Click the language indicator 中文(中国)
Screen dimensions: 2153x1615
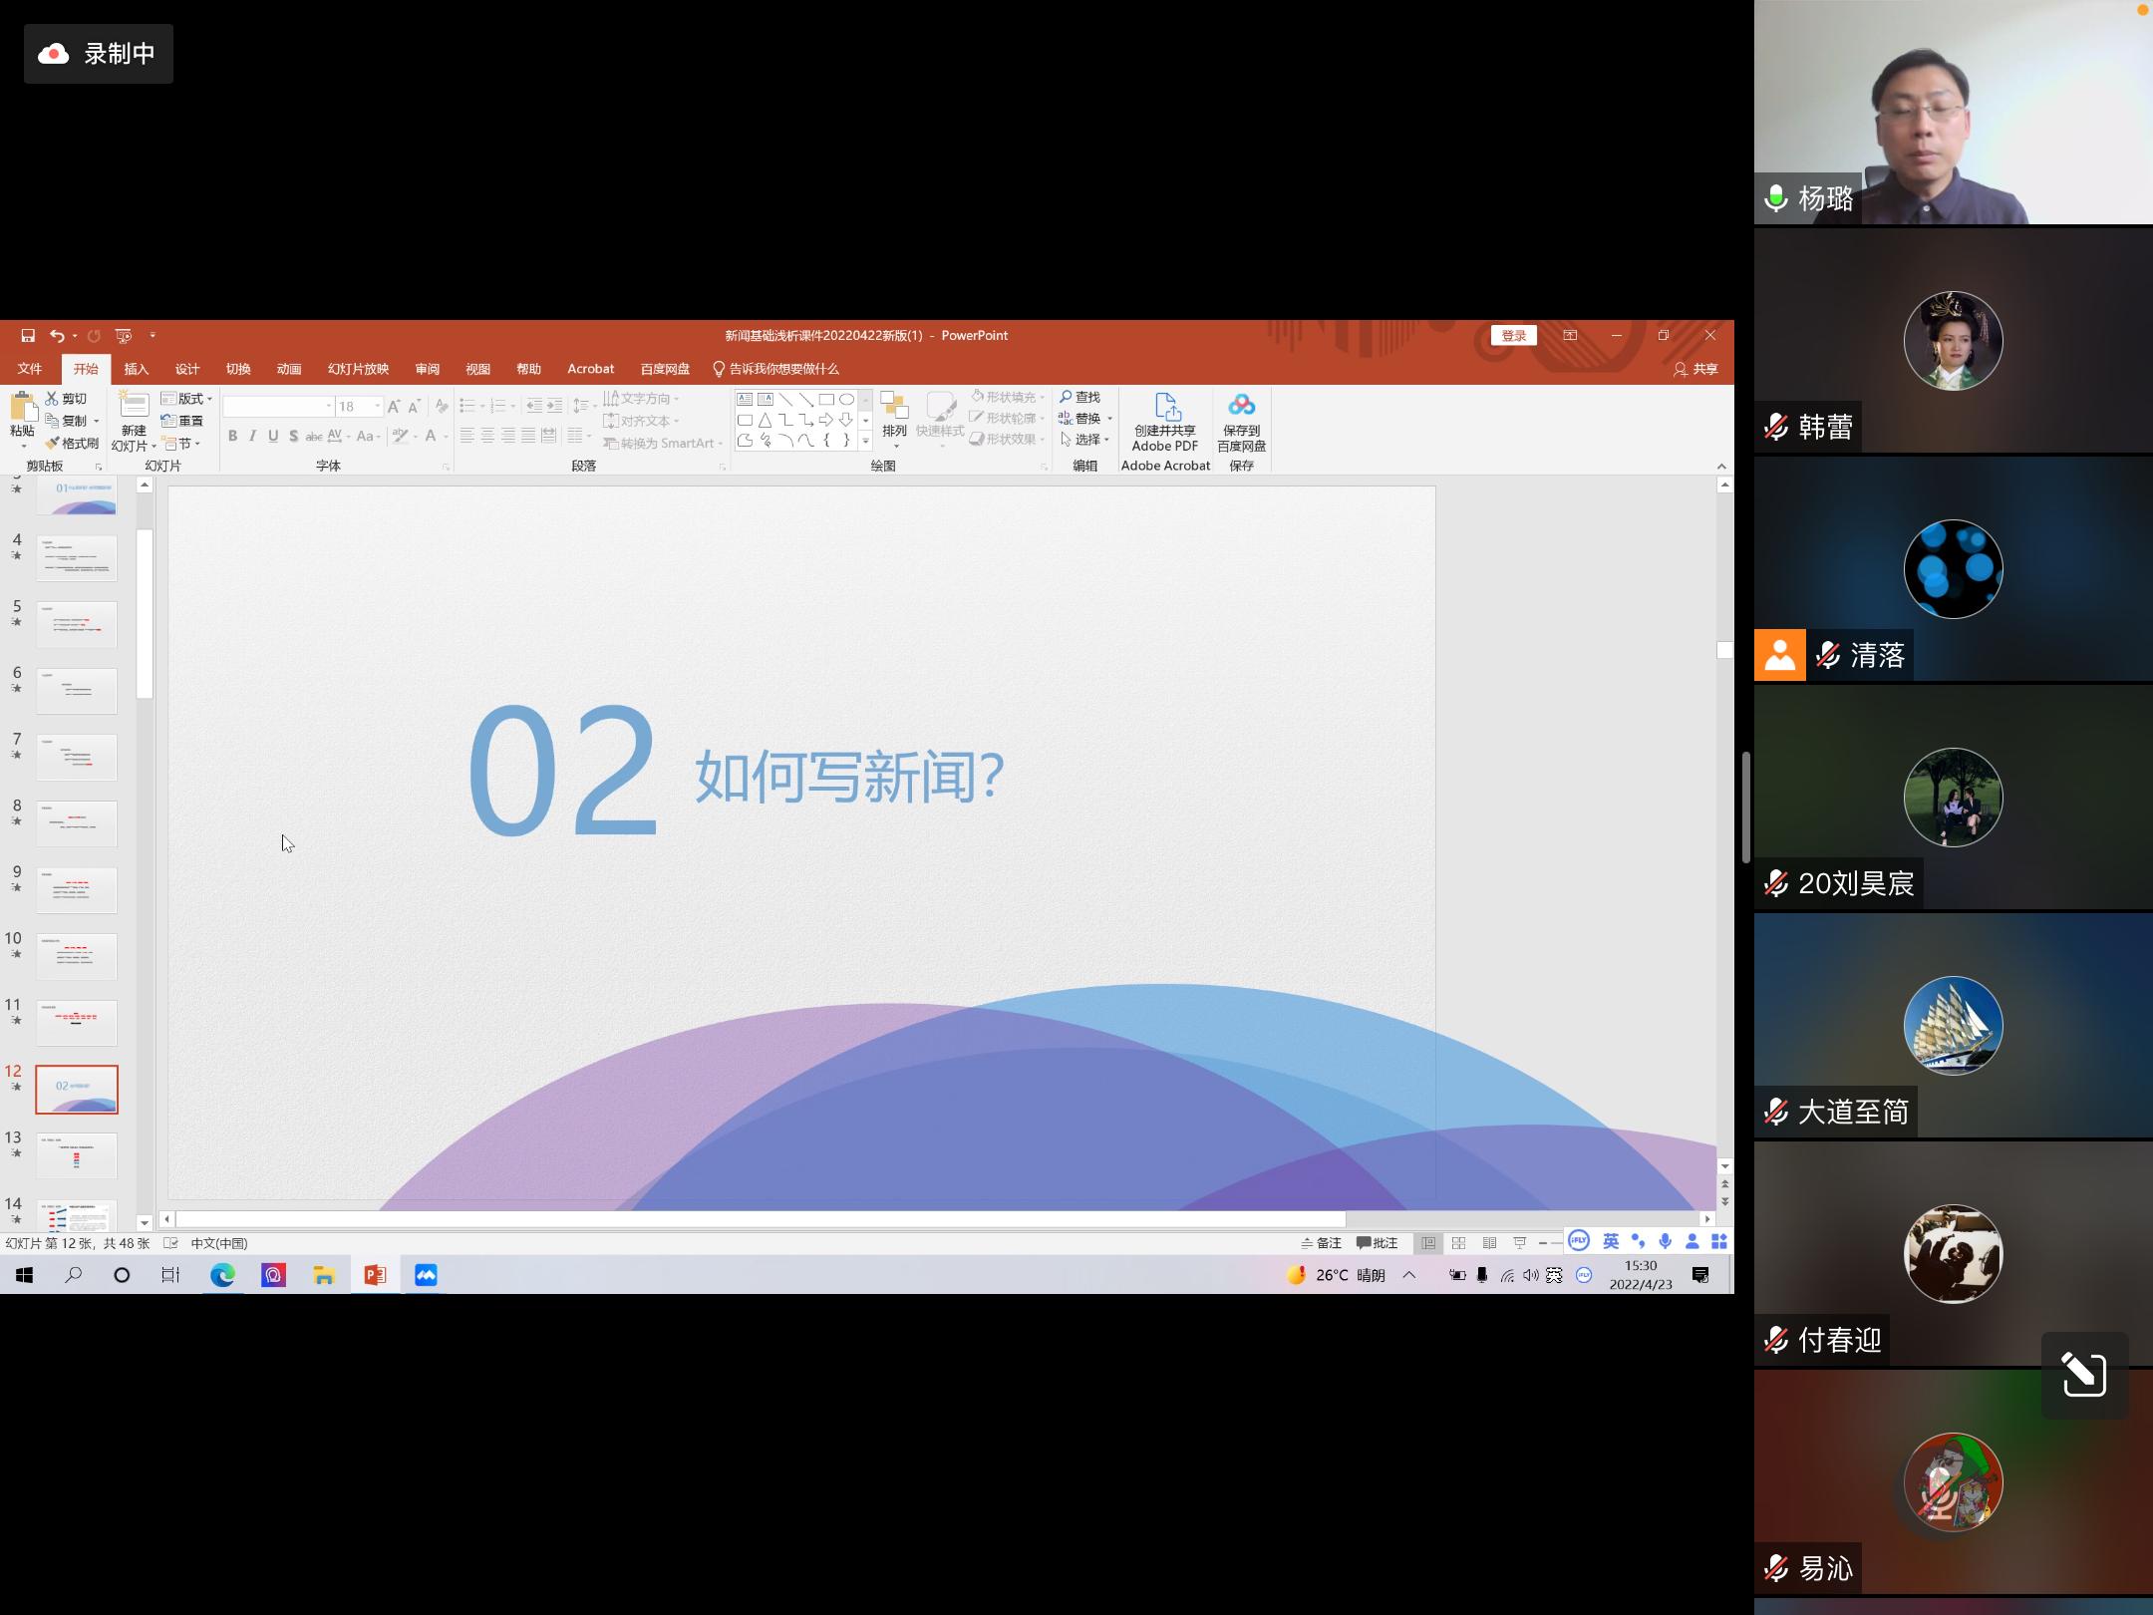click(x=219, y=1243)
